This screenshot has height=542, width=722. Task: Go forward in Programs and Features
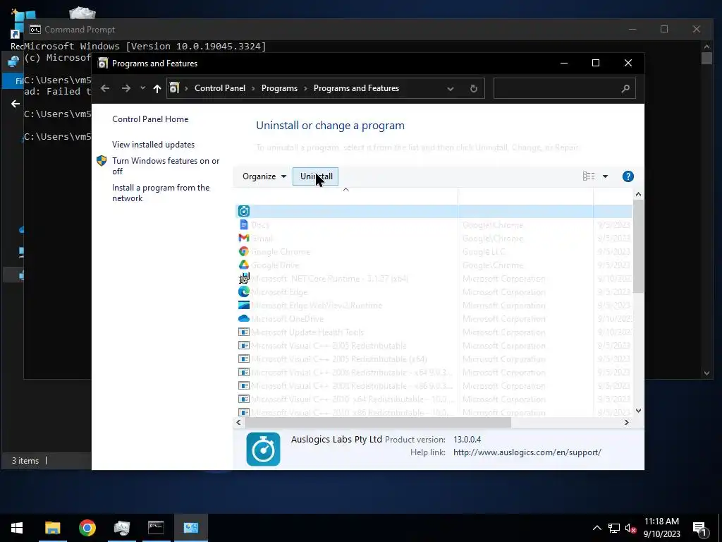pos(126,88)
